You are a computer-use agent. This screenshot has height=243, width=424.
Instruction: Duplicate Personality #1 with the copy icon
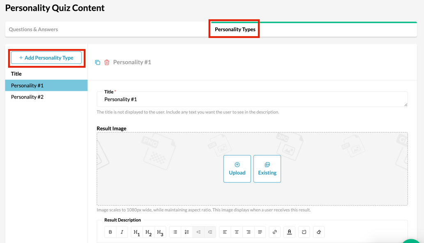pos(98,62)
